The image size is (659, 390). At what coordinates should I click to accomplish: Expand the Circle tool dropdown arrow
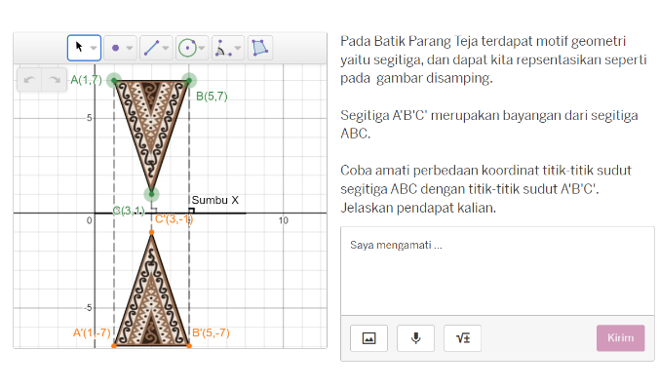[202, 48]
